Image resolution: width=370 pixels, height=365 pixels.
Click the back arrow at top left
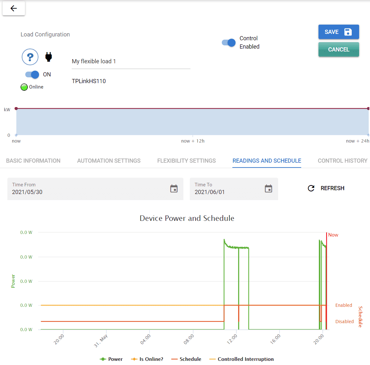(x=13, y=8)
